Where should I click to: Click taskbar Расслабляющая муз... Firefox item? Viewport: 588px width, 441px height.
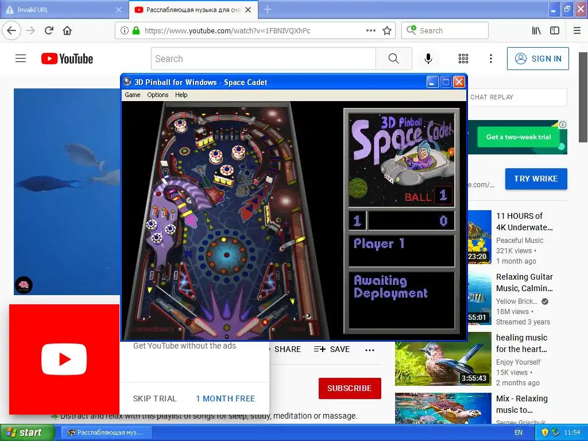click(x=106, y=432)
